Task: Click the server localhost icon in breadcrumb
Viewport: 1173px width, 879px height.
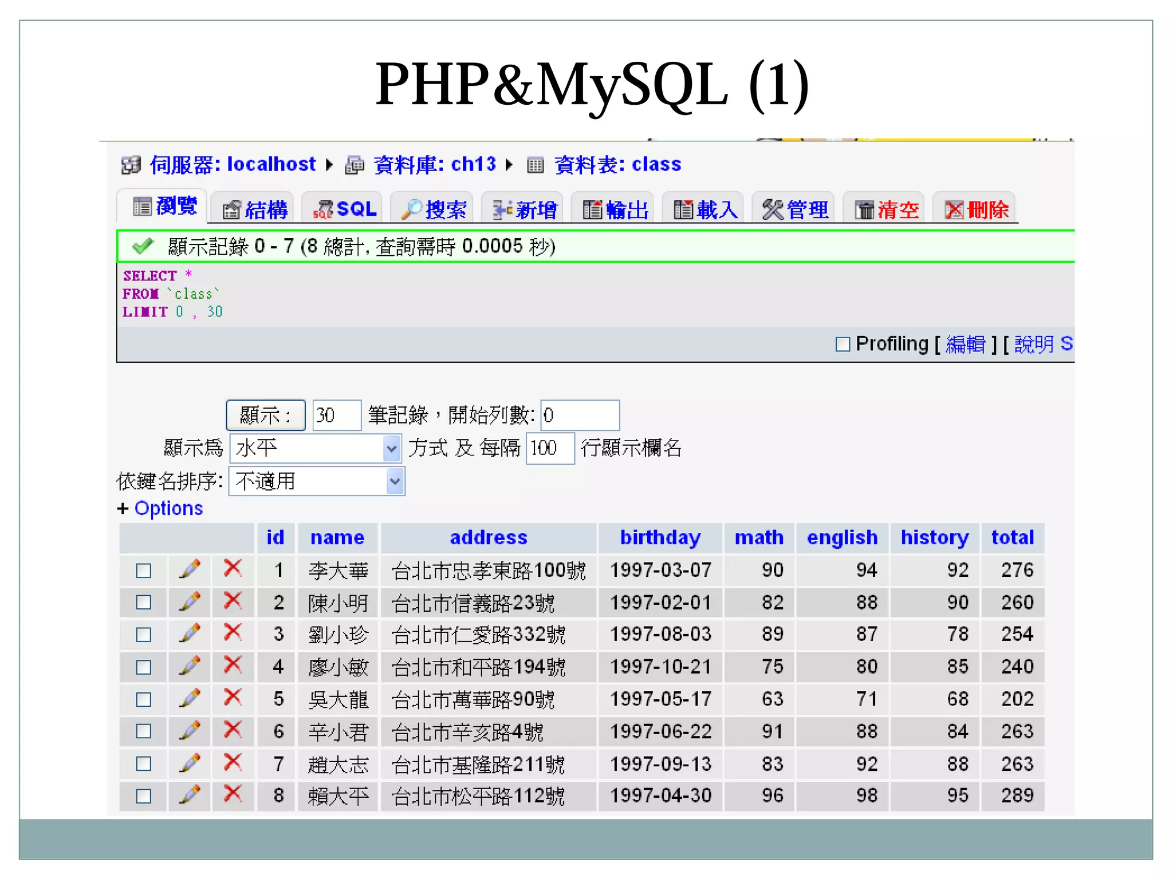Action: 131,165
